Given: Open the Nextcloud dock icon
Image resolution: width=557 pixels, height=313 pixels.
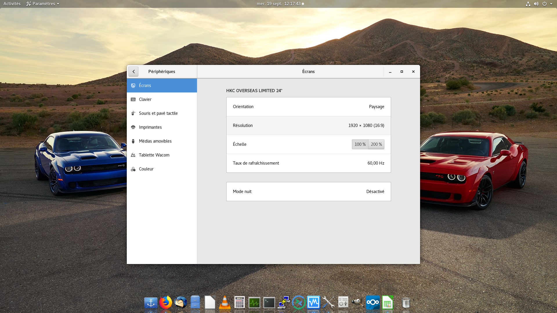Looking at the screenshot, I should click(x=372, y=303).
